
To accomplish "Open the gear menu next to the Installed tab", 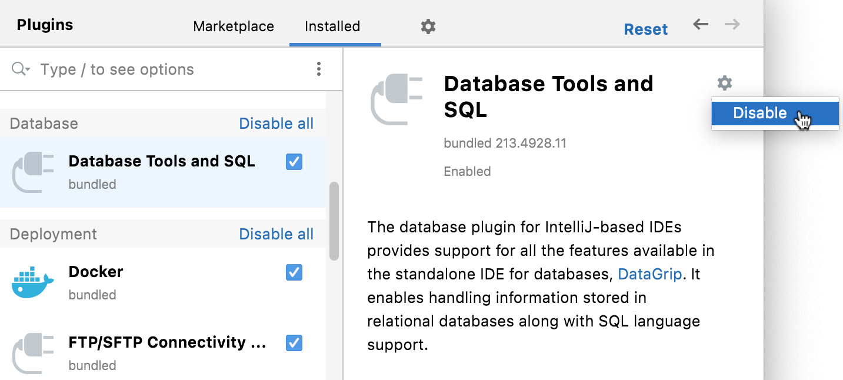I will click(428, 26).
